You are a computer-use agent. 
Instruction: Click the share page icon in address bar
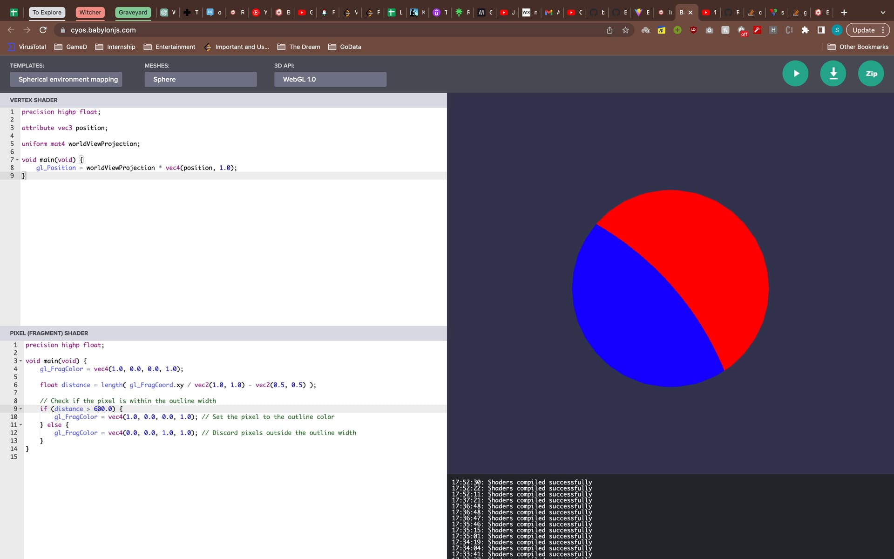(x=610, y=30)
